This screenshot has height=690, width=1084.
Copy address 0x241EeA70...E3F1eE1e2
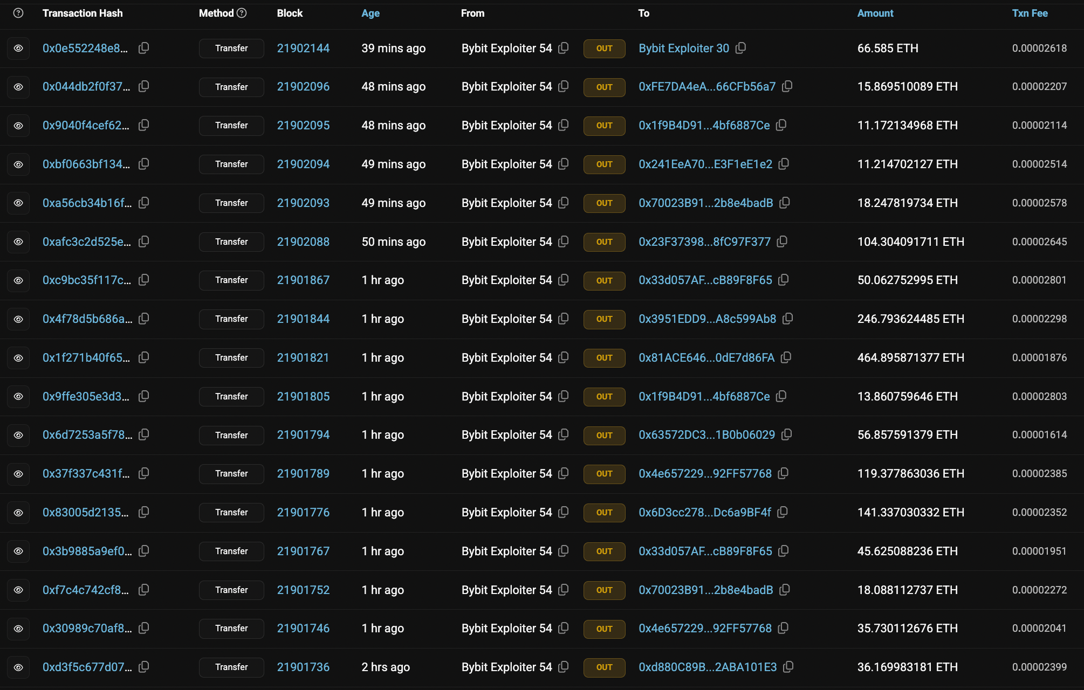click(x=784, y=164)
